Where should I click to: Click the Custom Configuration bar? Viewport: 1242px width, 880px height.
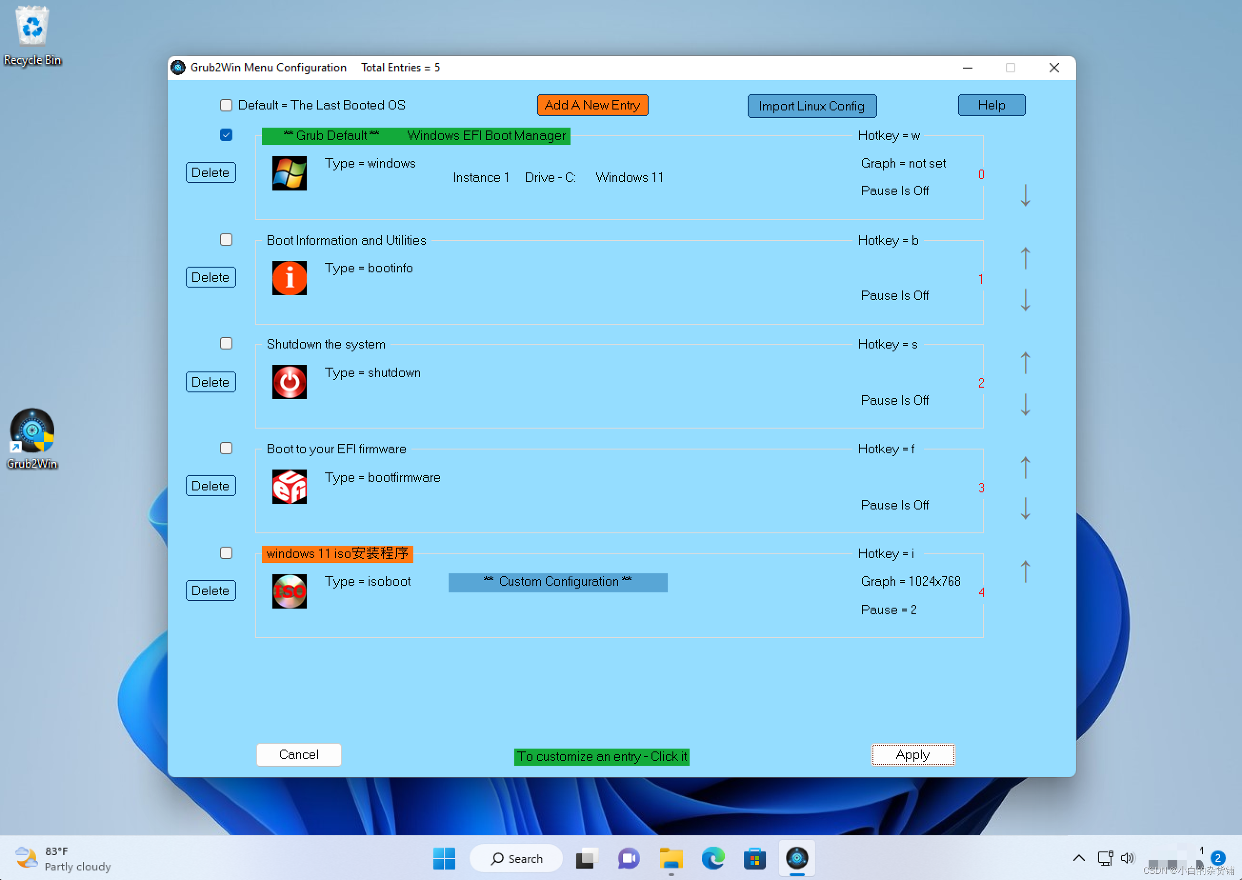tap(558, 582)
